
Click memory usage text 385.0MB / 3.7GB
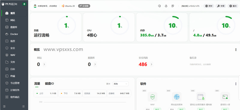[x=153, y=35]
